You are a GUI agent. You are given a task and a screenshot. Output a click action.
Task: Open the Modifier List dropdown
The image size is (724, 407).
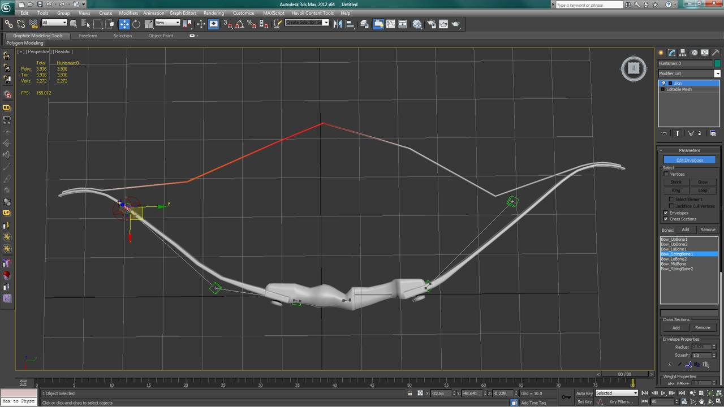689,73
